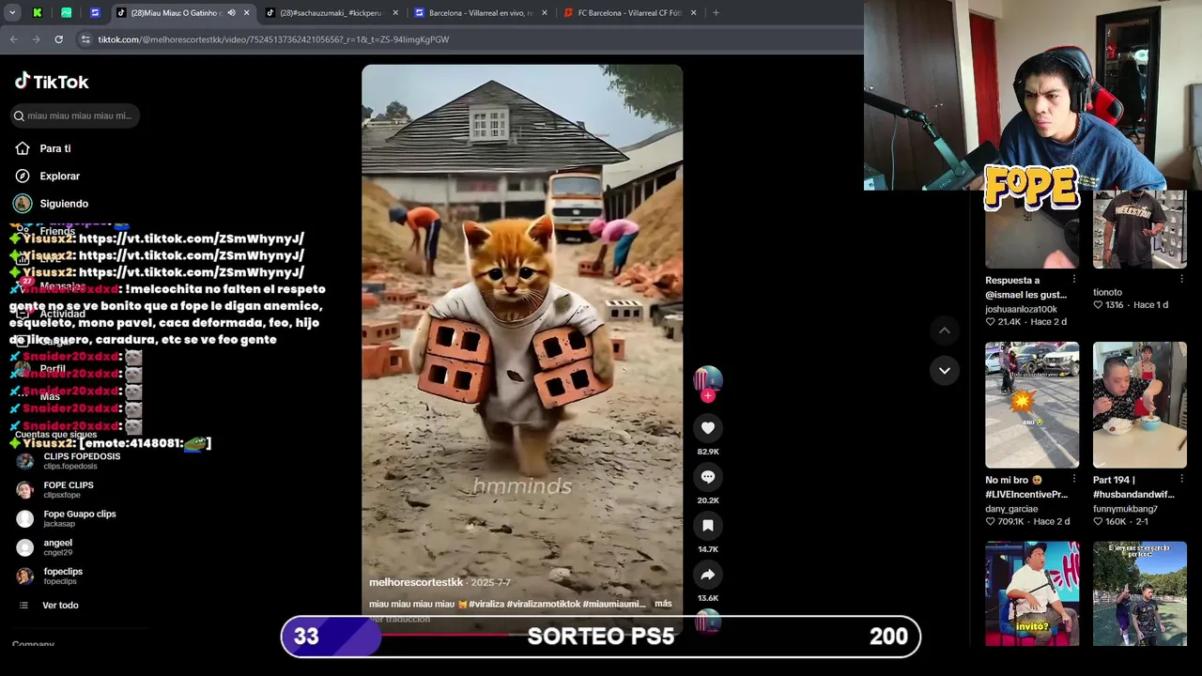Share the video with the arrow icon

708,575
